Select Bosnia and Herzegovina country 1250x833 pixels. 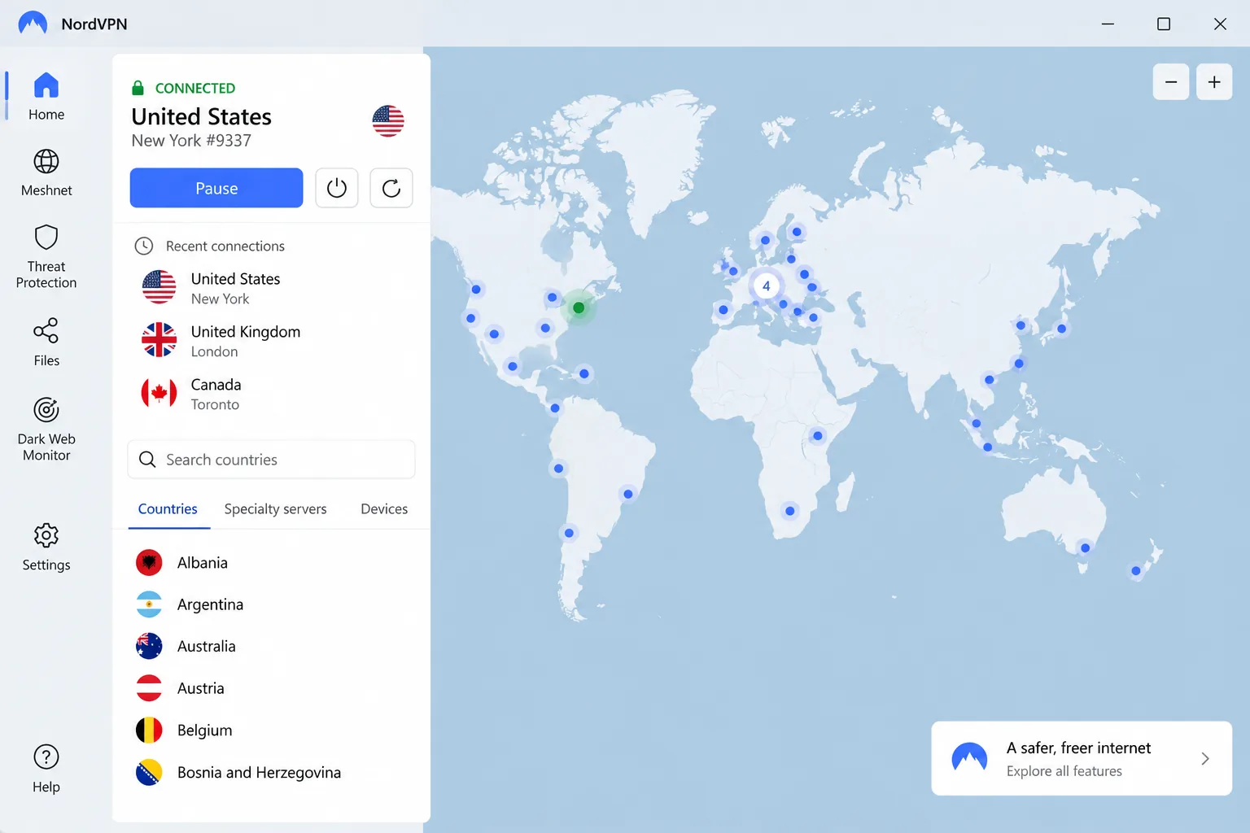pyautogui.click(x=272, y=773)
